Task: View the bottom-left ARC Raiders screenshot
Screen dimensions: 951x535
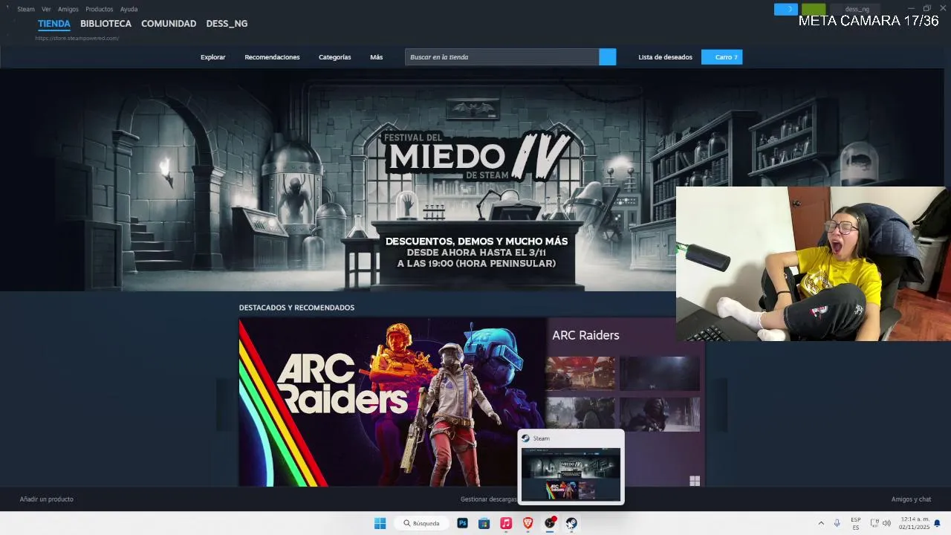Action: (x=580, y=414)
